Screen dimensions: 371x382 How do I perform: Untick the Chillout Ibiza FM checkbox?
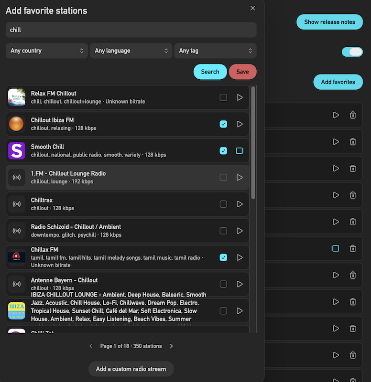(x=223, y=124)
